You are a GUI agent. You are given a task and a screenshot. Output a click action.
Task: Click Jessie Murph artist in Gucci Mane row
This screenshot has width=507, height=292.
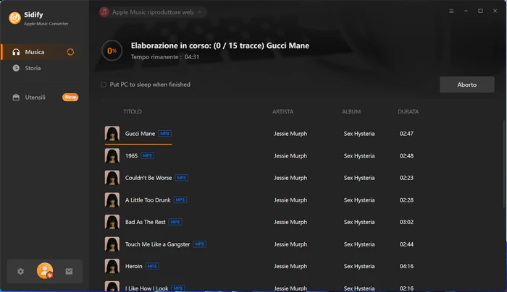[290, 134]
